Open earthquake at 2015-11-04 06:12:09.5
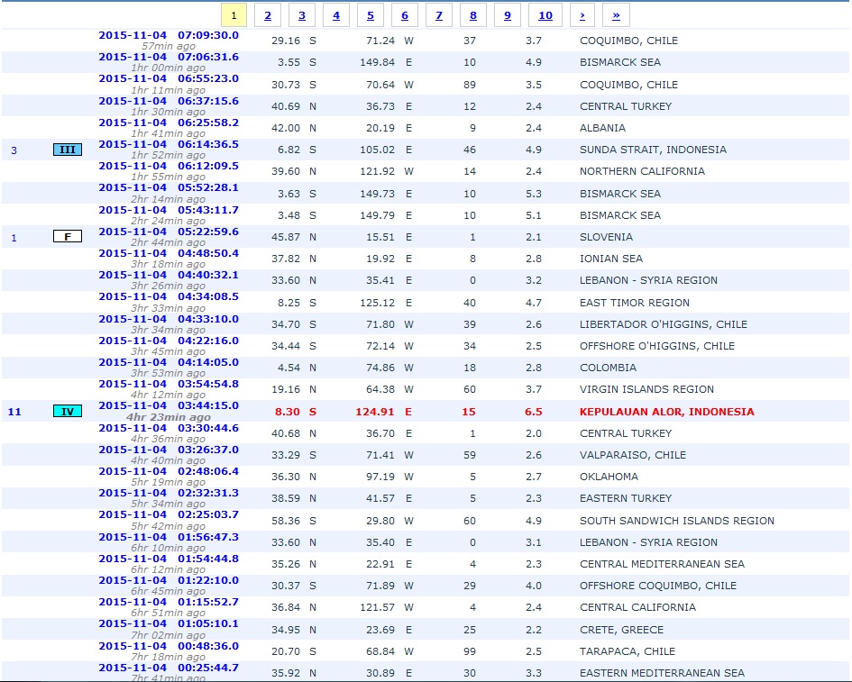Screen dimensions: 852x682 169,166
